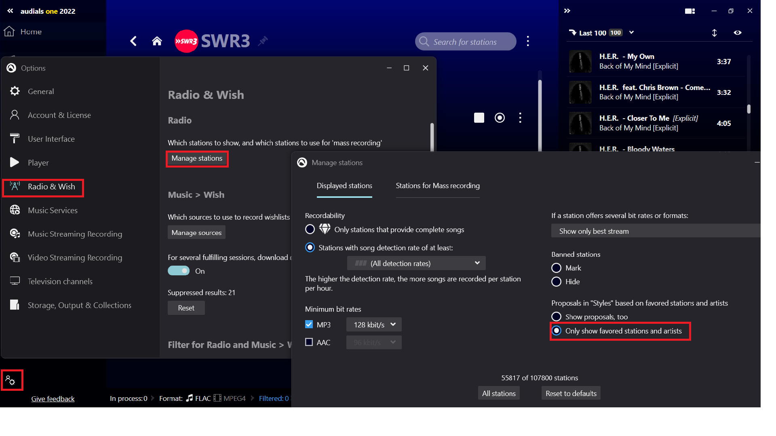Select stations with song detection rate option
Image resolution: width=776 pixels, height=436 pixels.
(310, 247)
